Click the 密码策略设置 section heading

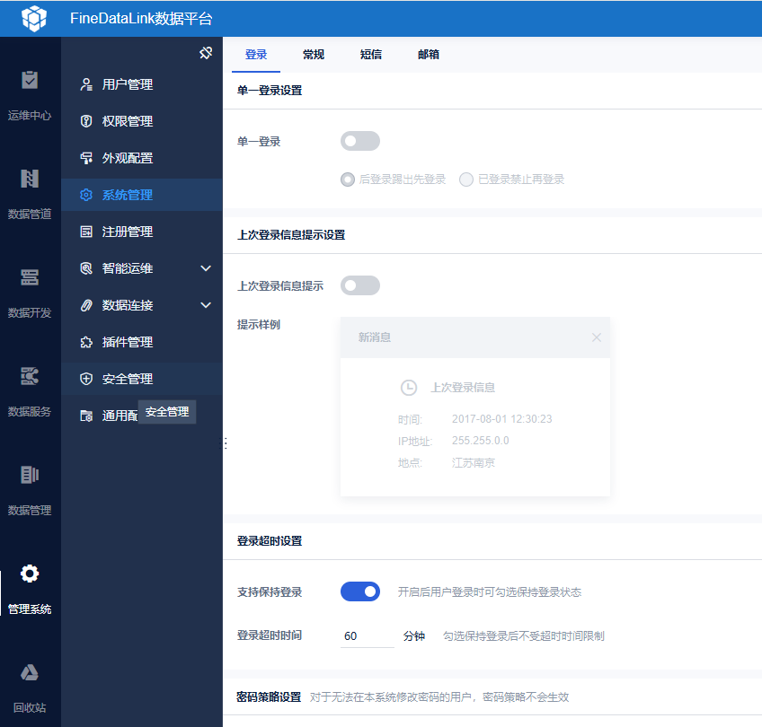[x=269, y=697]
